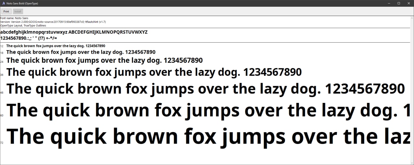Minimize the Noto Sans Bold window

pos(389,3)
